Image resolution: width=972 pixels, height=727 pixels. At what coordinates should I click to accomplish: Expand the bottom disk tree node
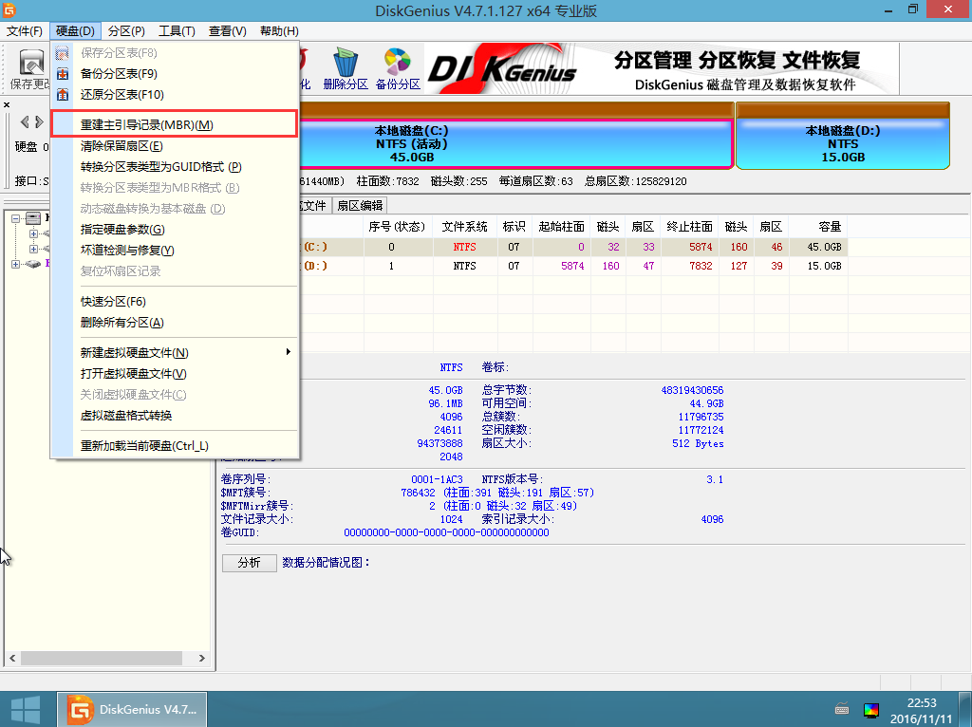pyautogui.click(x=15, y=264)
